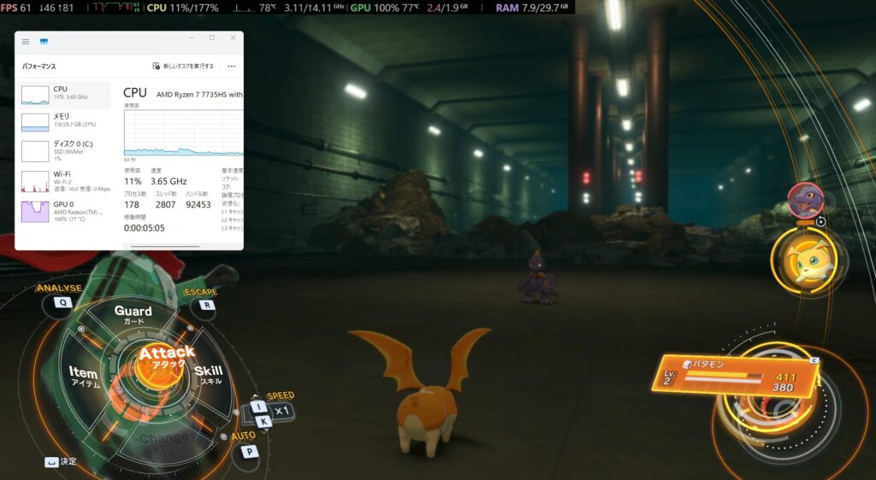Click the Q key icon for Analyse
The height and width of the screenshot is (480, 876).
pyautogui.click(x=62, y=302)
